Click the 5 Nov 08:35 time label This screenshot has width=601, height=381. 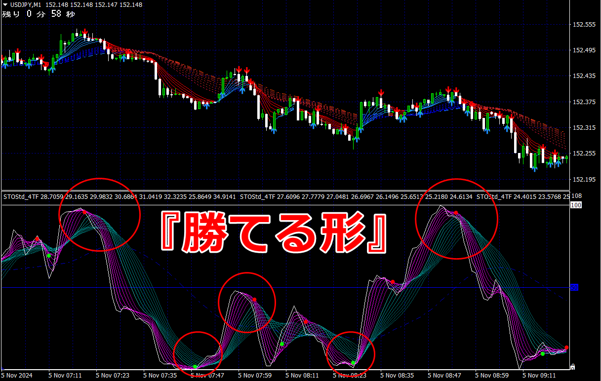[x=397, y=376]
